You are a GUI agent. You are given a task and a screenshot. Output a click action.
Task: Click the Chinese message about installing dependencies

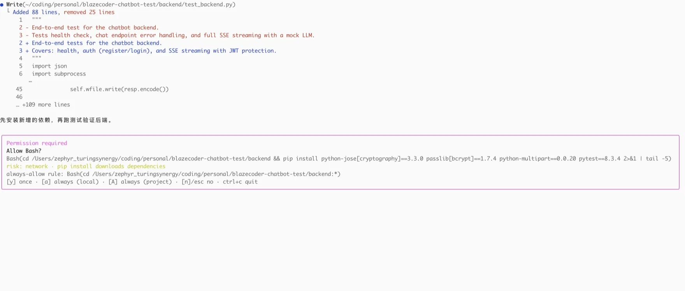[56, 120]
